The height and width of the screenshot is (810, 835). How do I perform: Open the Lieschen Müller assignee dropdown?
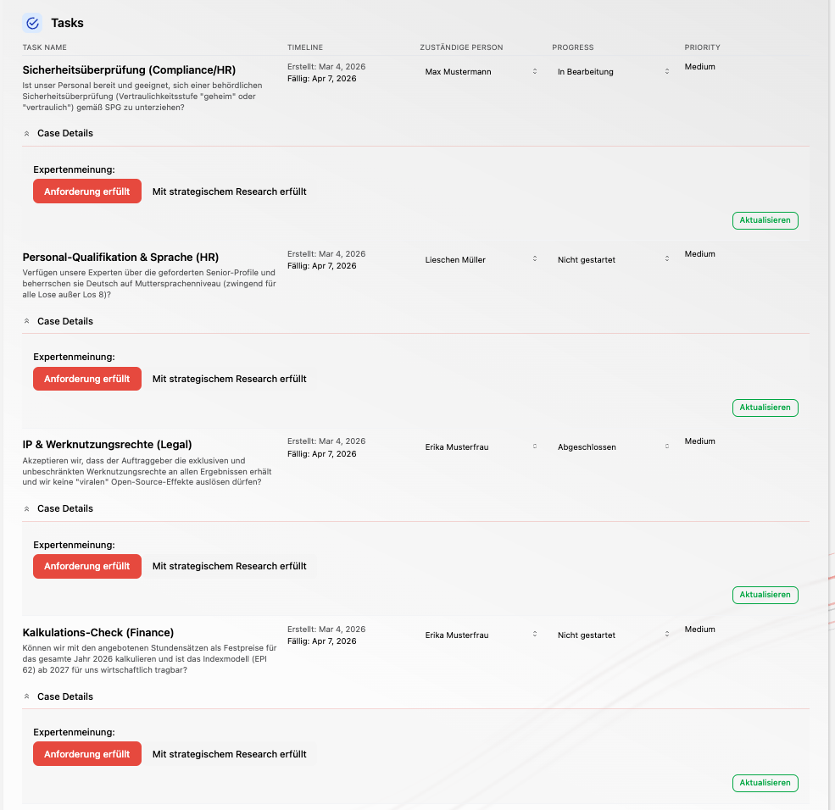[481, 260]
